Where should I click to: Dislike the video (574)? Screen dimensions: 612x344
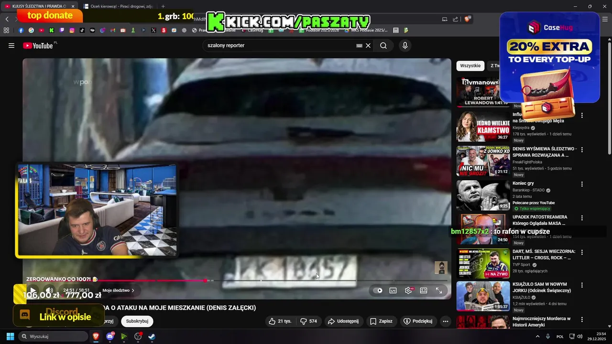[308, 321]
